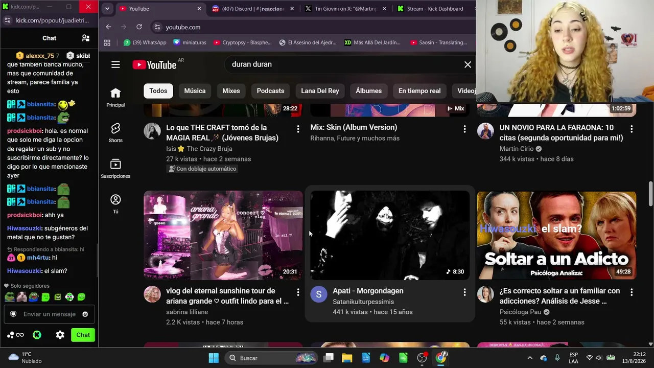
Task: Play the Apati - Morgondagen thumbnail
Action: click(390, 235)
